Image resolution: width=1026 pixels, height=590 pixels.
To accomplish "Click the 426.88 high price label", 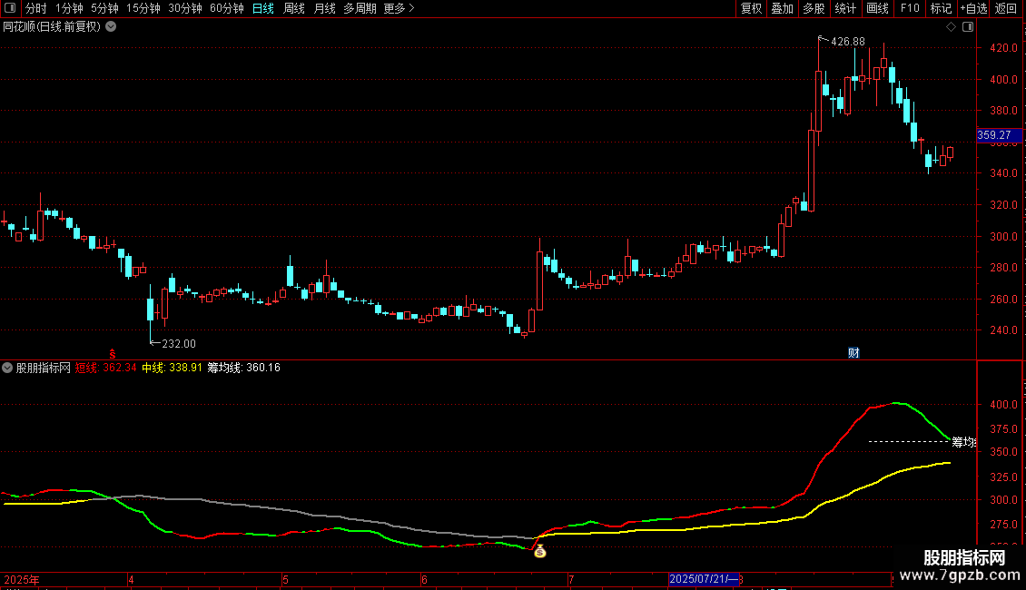I will [848, 42].
